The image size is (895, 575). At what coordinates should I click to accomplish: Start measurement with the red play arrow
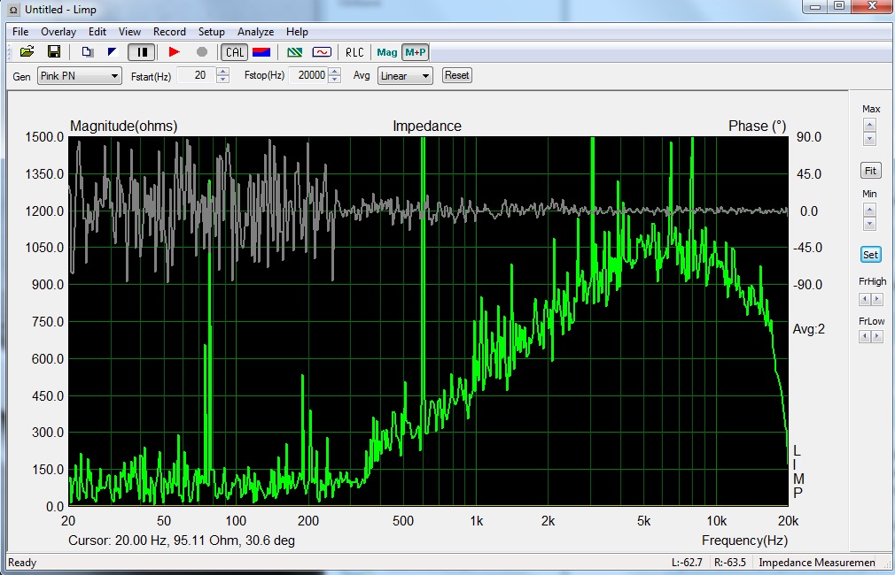(175, 52)
